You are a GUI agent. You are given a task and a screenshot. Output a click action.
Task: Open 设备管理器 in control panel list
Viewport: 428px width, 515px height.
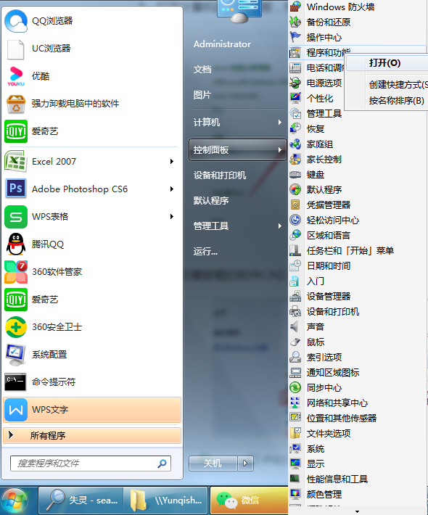[329, 296]
